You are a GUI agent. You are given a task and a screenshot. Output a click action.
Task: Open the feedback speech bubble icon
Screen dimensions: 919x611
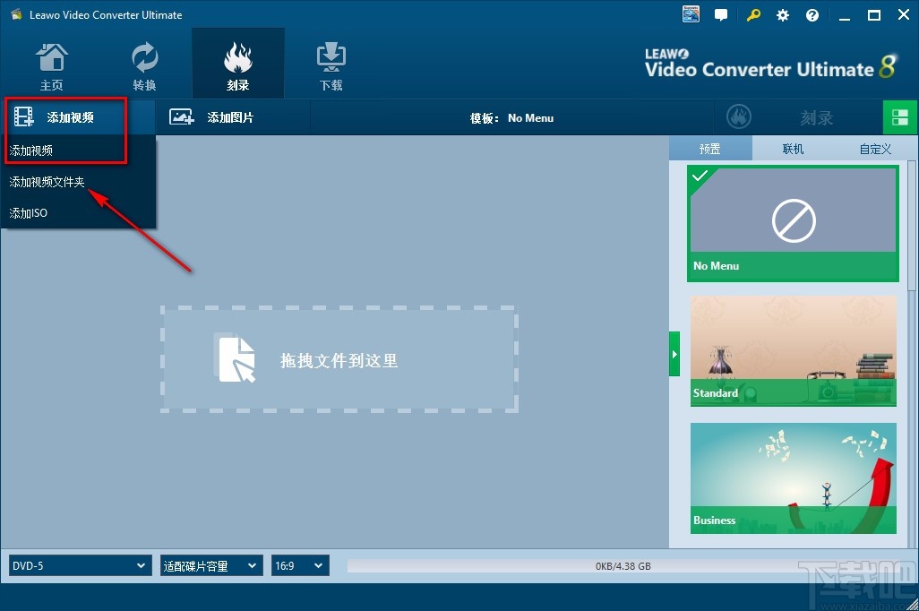721,14
